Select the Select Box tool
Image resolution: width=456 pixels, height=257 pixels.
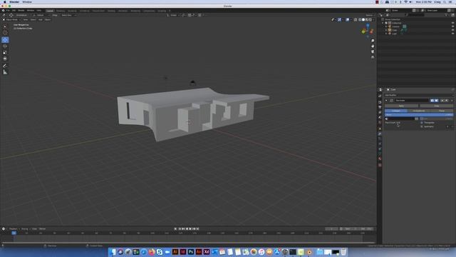[5, 26]
